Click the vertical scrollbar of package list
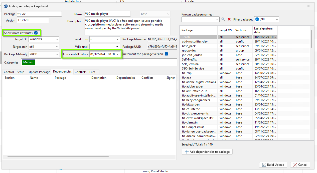Viewport: 317px width, 173px height. [x=312, y=39]
